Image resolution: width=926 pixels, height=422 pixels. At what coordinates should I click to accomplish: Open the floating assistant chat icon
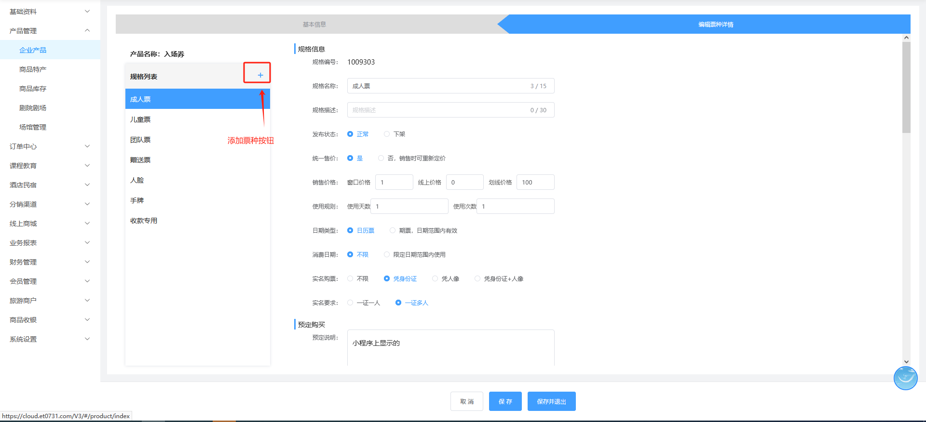coord(905,378)
